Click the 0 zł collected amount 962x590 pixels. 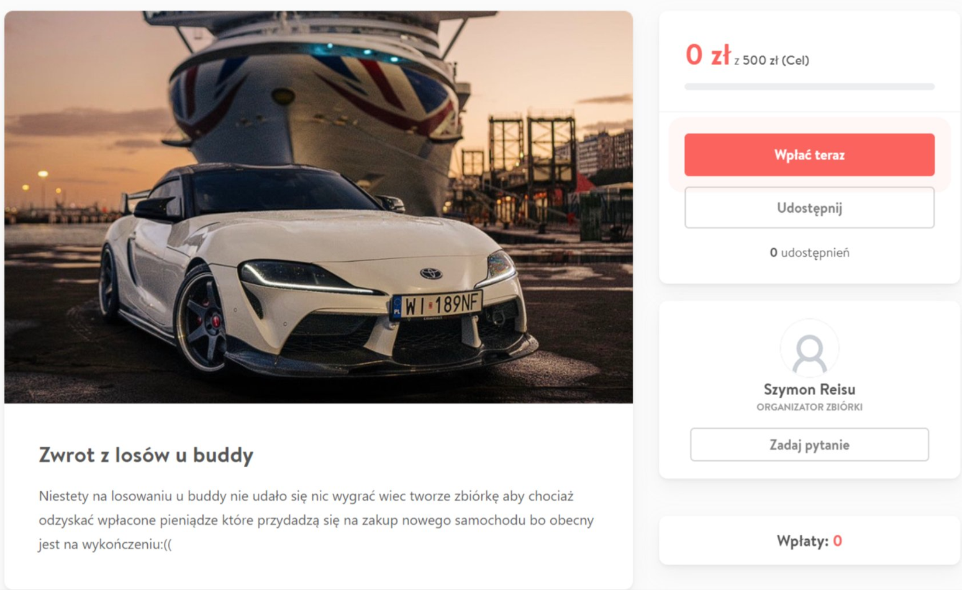click(x=707, y=56)
